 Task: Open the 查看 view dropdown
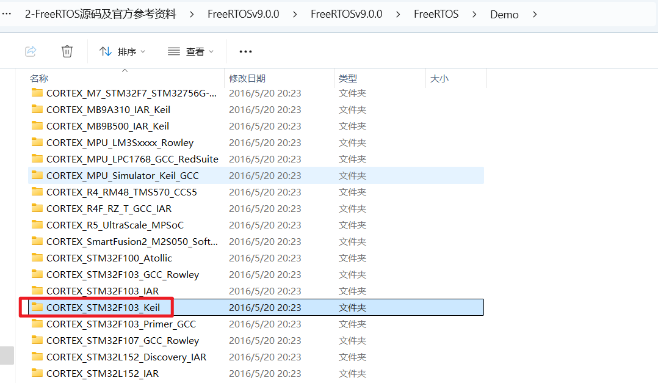(x=191, y=51)
